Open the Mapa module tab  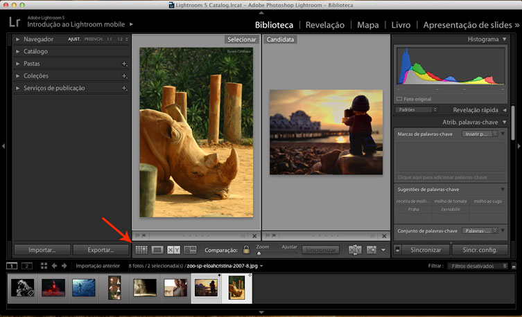[367, 25]
